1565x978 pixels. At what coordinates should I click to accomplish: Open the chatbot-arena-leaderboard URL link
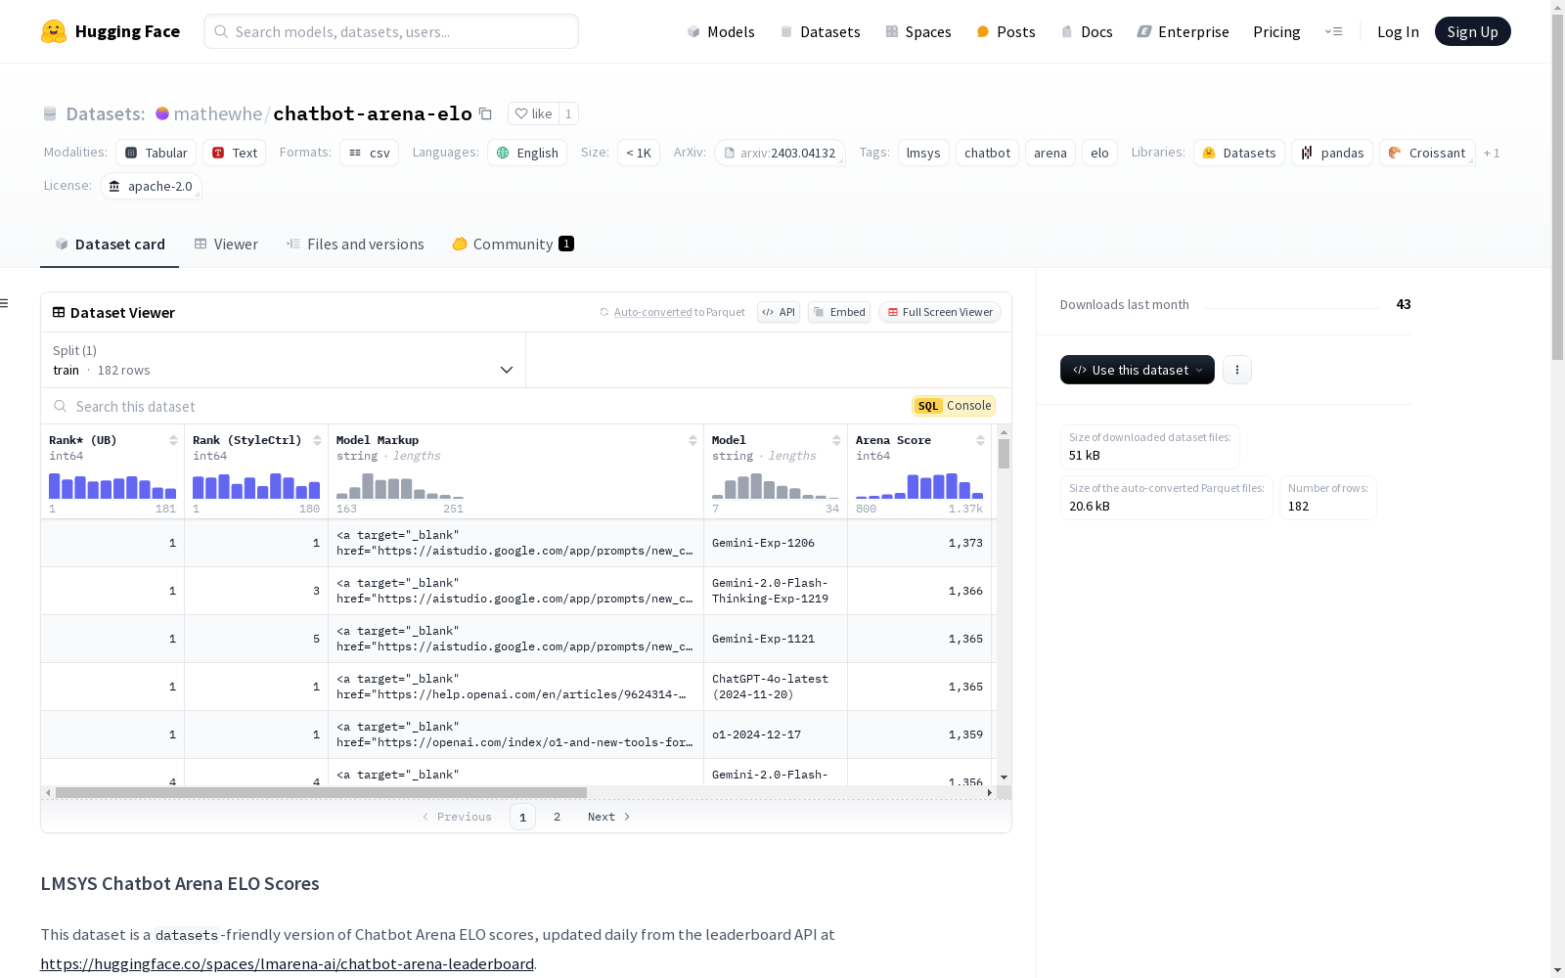pos(288,964)
